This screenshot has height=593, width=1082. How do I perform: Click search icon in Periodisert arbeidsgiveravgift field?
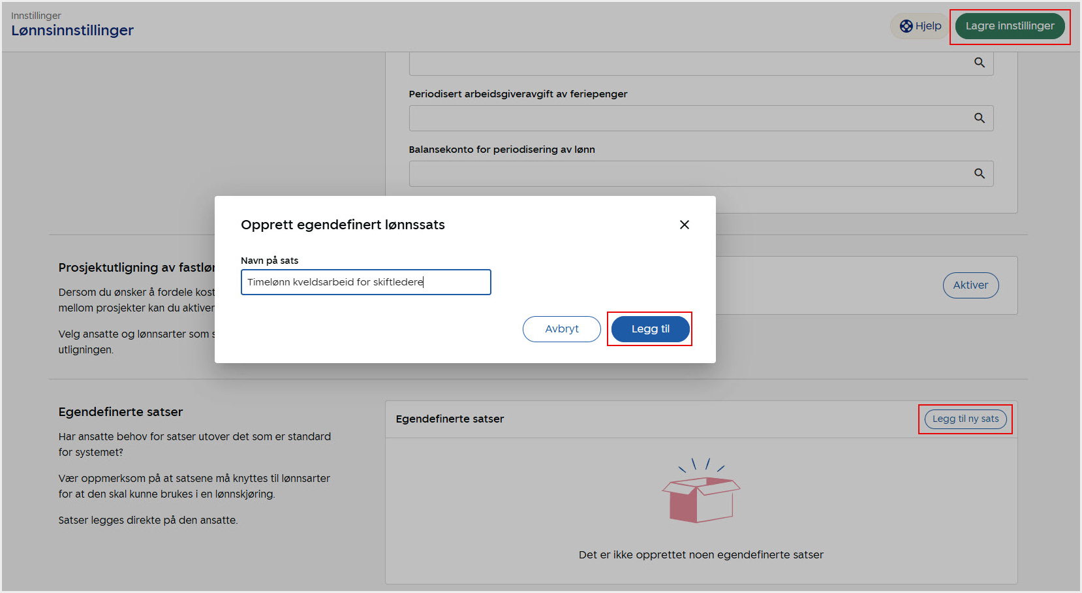979,118
